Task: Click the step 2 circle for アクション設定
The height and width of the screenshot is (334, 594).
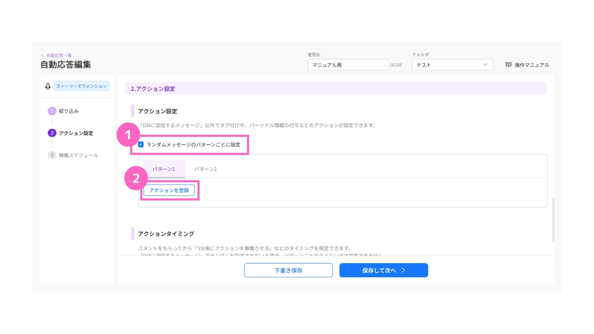Action: [52, 133]
